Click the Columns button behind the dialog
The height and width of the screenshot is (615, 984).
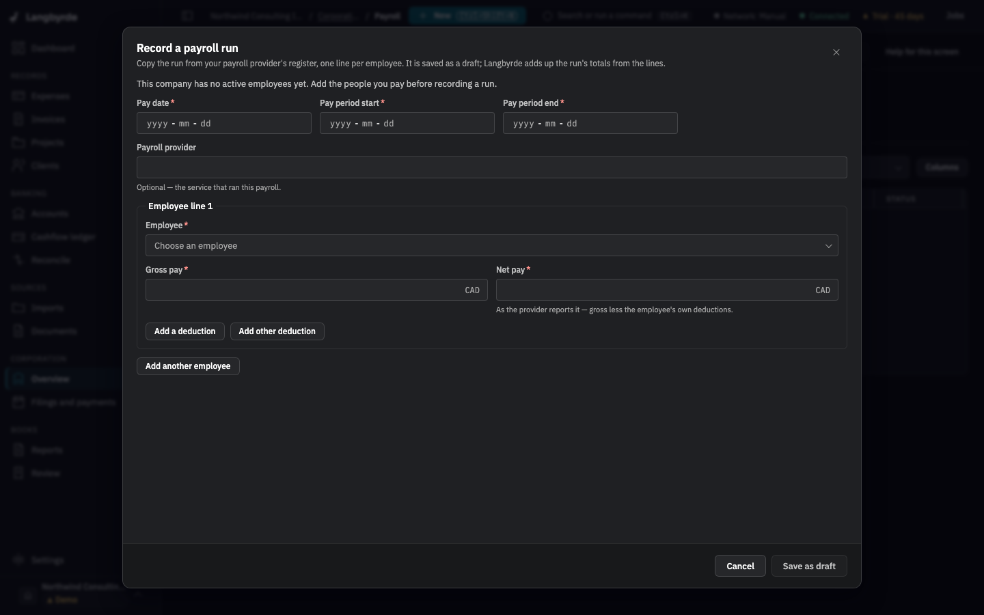point(942,167)
